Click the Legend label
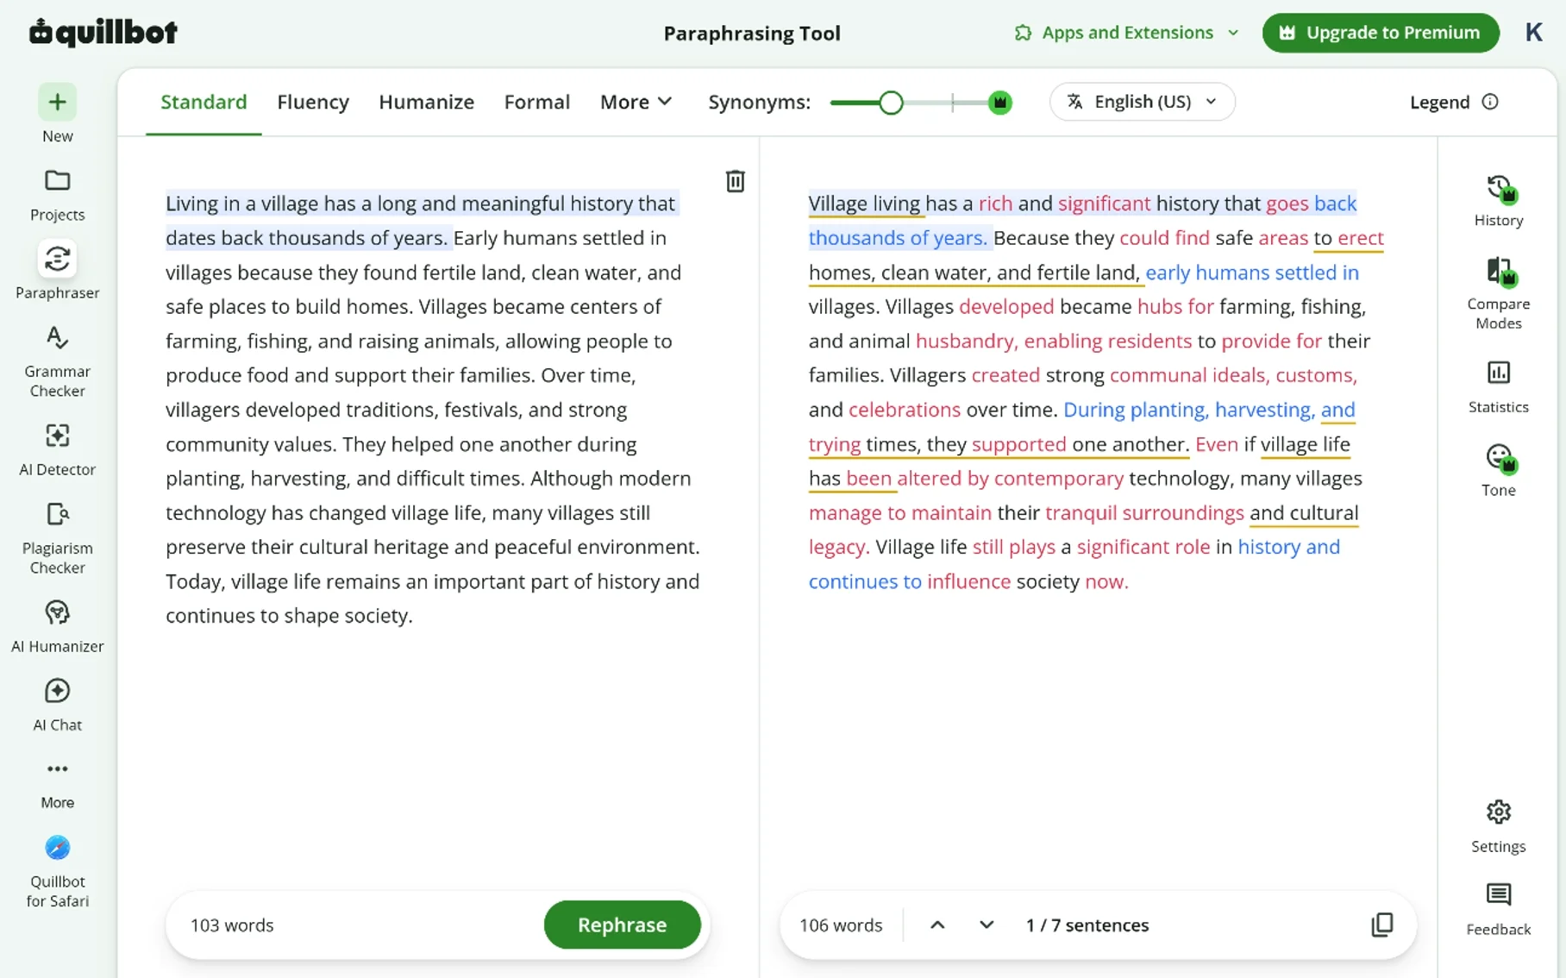 pyautogui.click(x=1439, y=102)
